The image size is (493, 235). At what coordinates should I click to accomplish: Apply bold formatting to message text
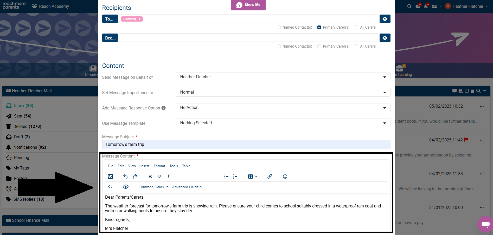pyautogui.click(x=150, y=176)
